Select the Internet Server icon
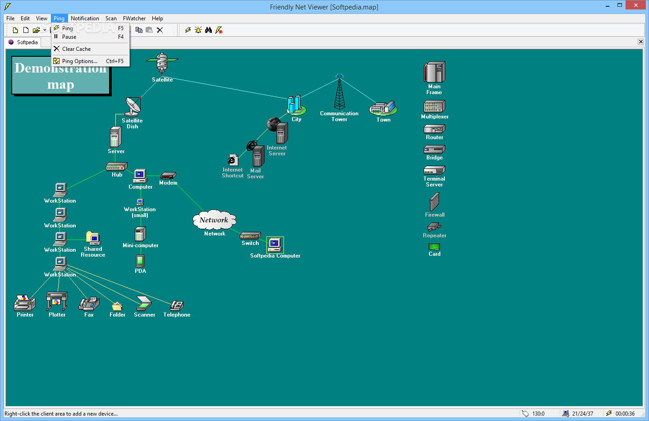Screen dimensions: 649x421 point(278,131)
